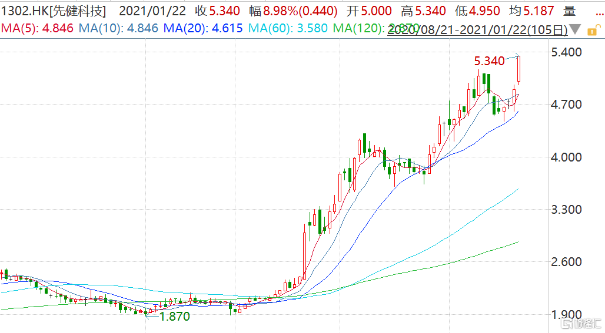The height and width of the screenshot is (333, 605).
Task: Click the MA(20) indicator label
Action: [203, 28]
